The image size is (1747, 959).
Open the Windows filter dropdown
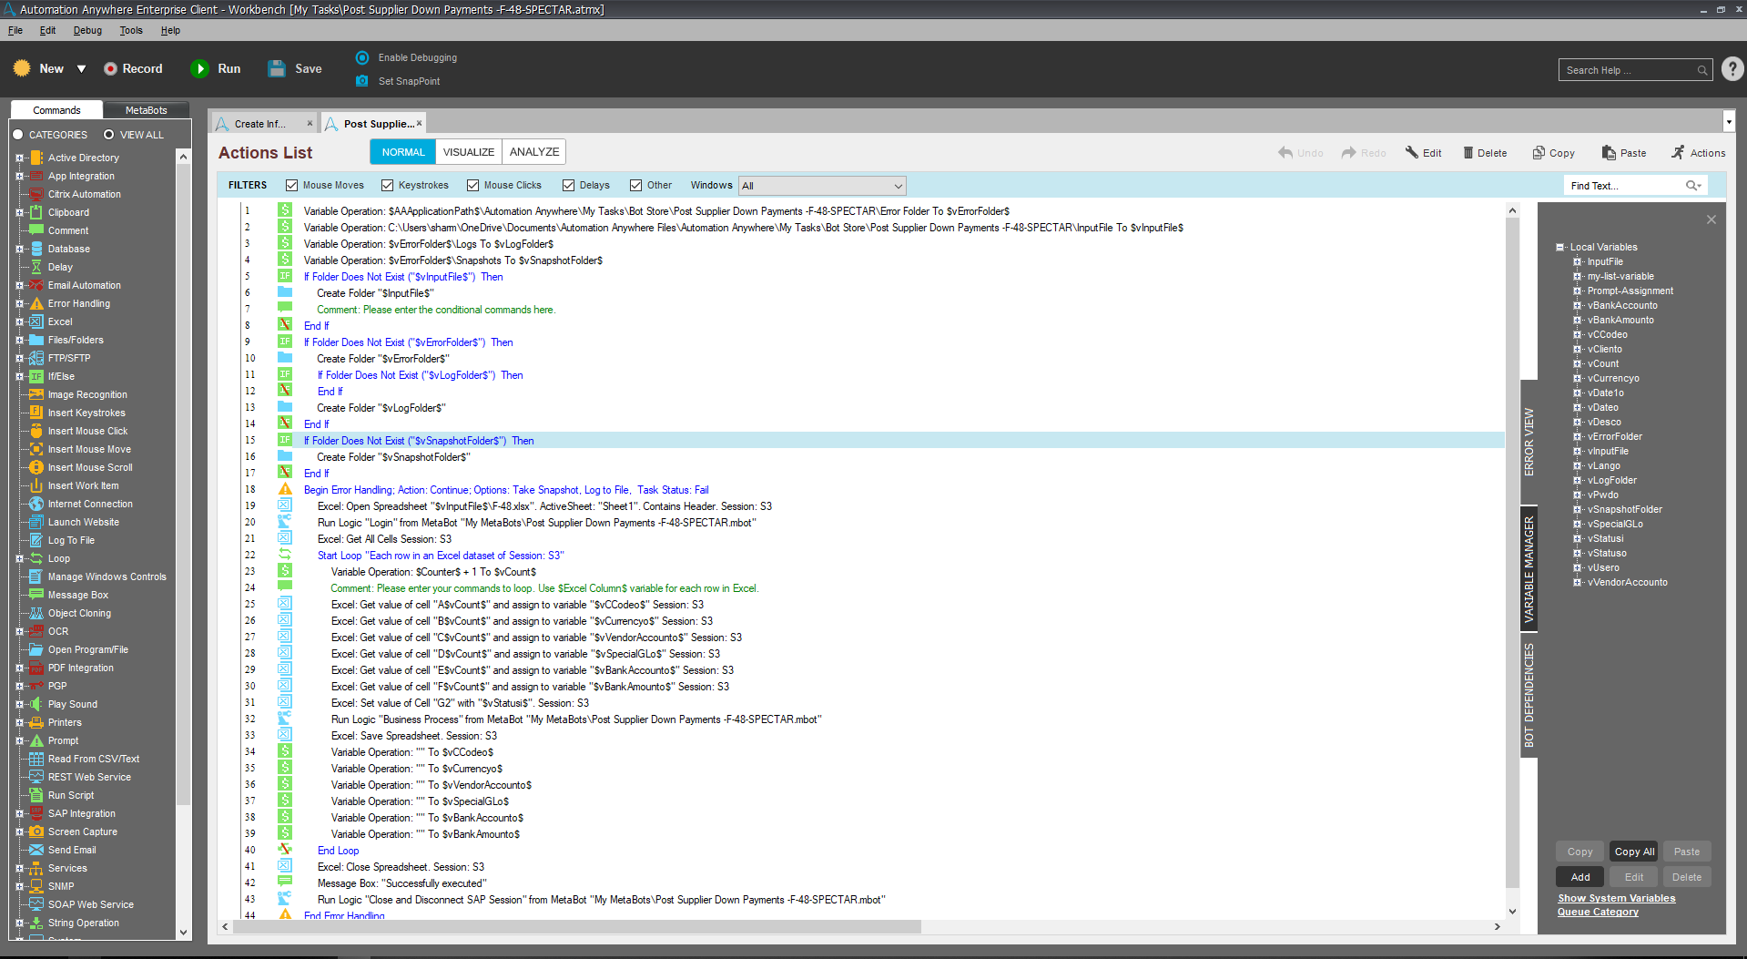click(898, 186)
